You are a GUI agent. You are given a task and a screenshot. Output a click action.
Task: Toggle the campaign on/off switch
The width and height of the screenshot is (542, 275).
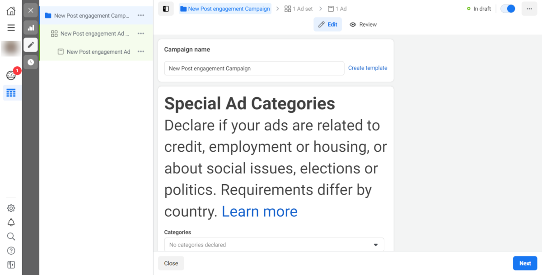(508, 9)
